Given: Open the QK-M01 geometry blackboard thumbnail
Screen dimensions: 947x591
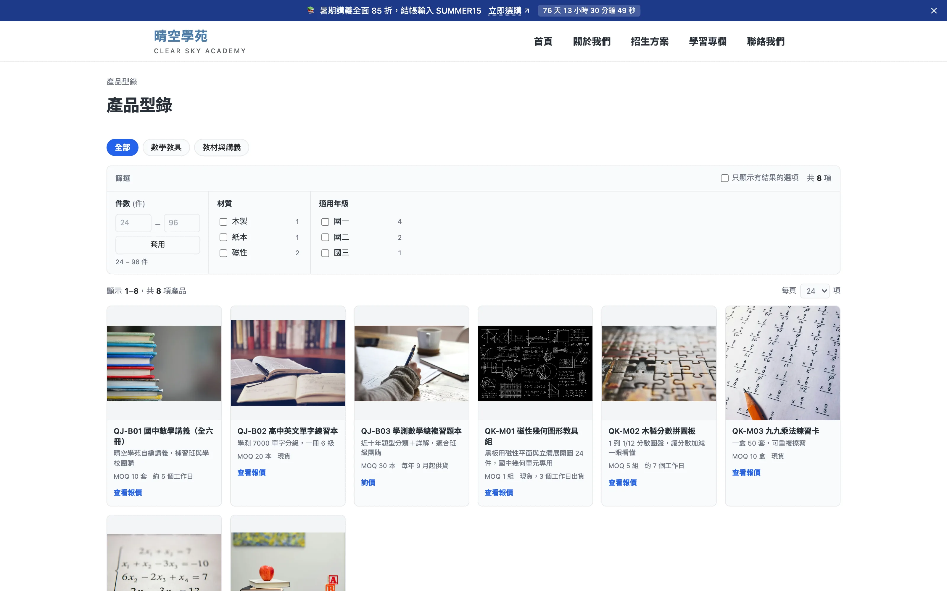Looking at the screenshot, I should tap(535, 363).
